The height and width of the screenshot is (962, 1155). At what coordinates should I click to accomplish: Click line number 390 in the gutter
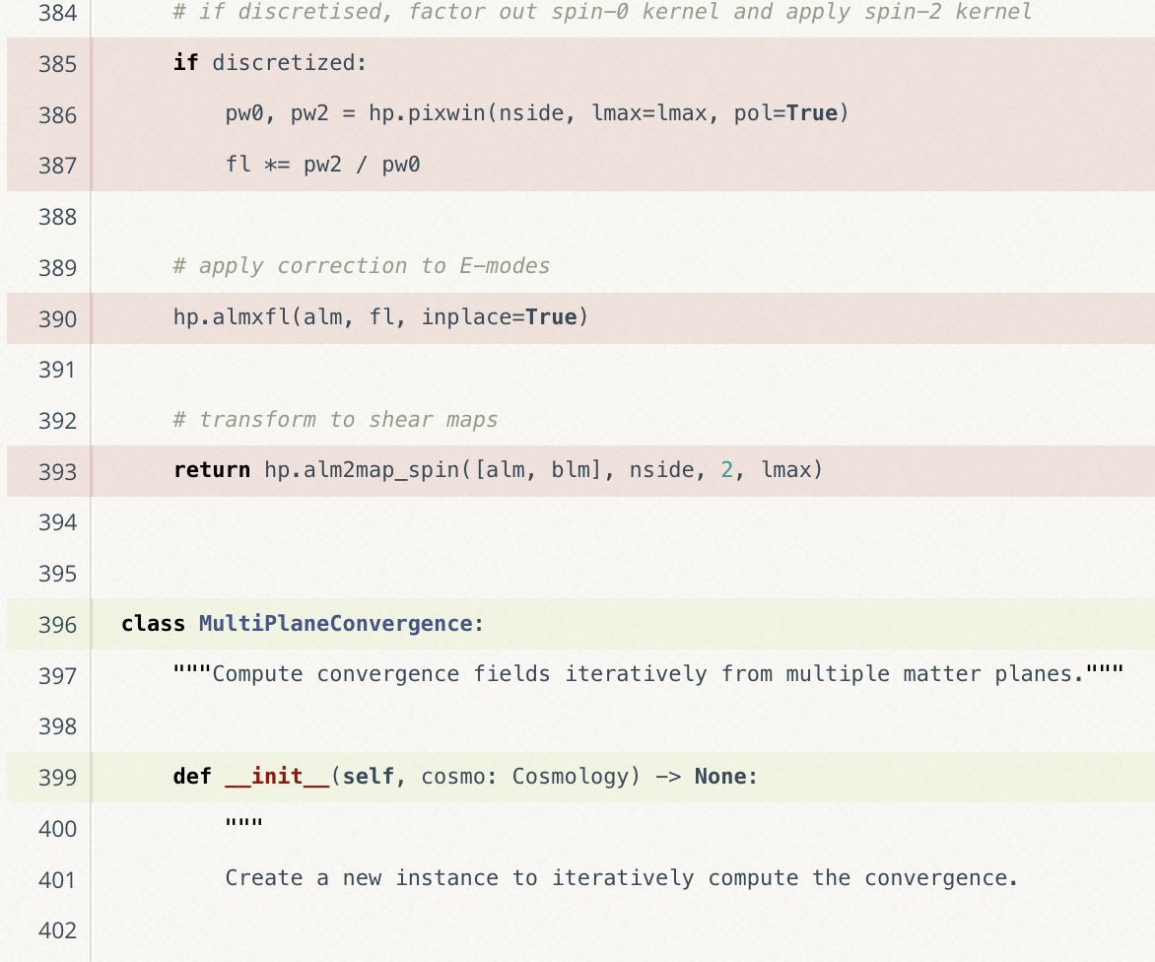click(57, 318)
